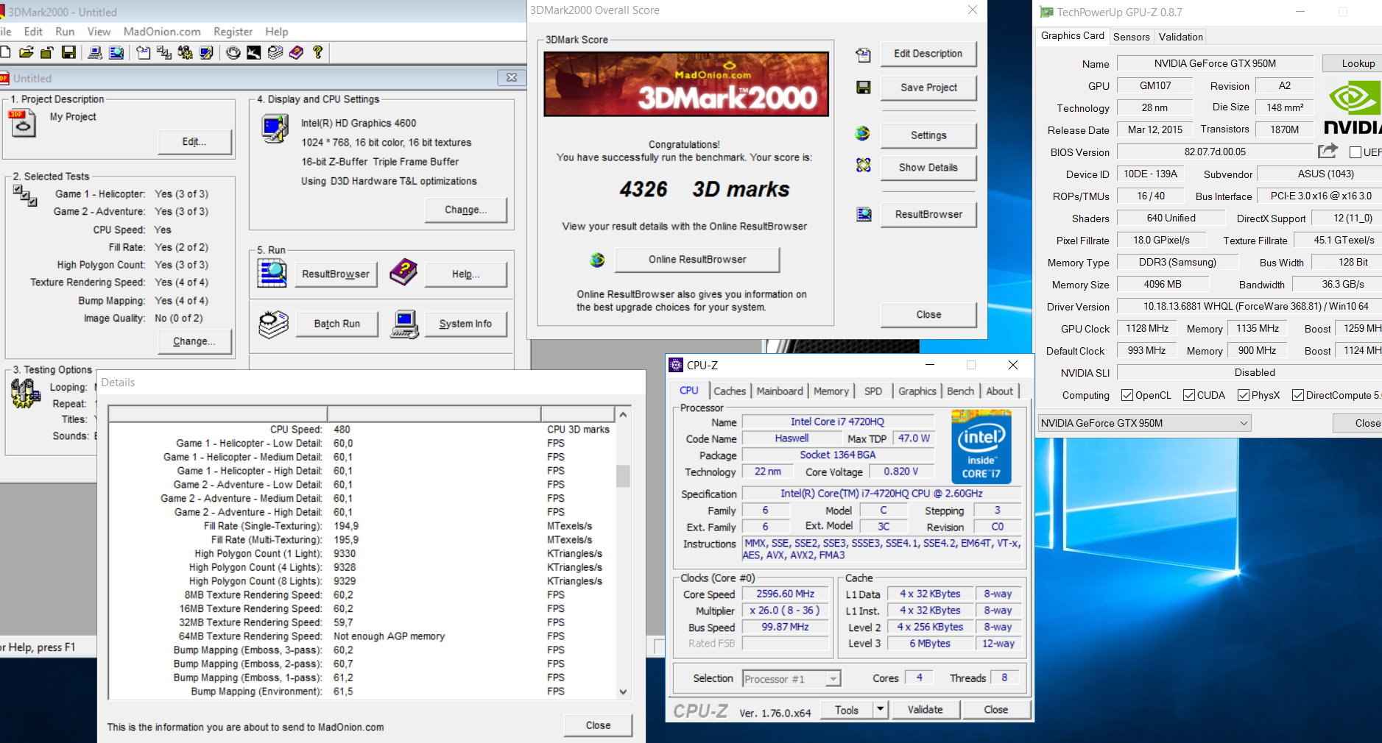The image size is (1382, 743).
Task: Click the yellow question mark toolbar icon
Action: point(318,52)
